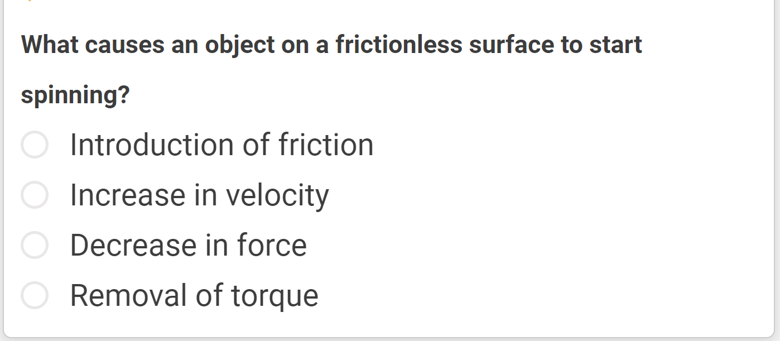Click the third answer choice row
The width and height of the screenshot is (780, 341).
click(x=167, y=244)
